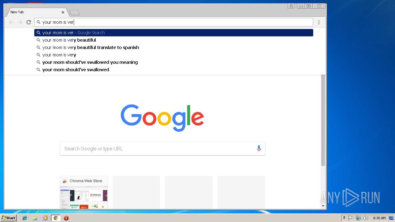Open Windows Media Player from taskbar
395x222 pixels.
[x=45, y=218]
